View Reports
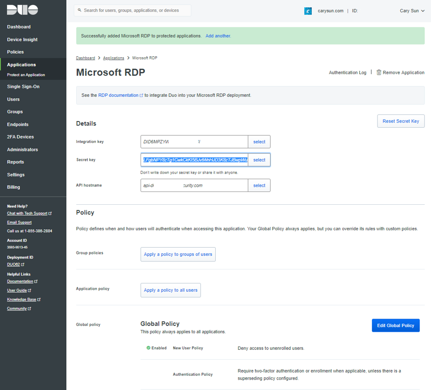 click(x=16, y=162)
